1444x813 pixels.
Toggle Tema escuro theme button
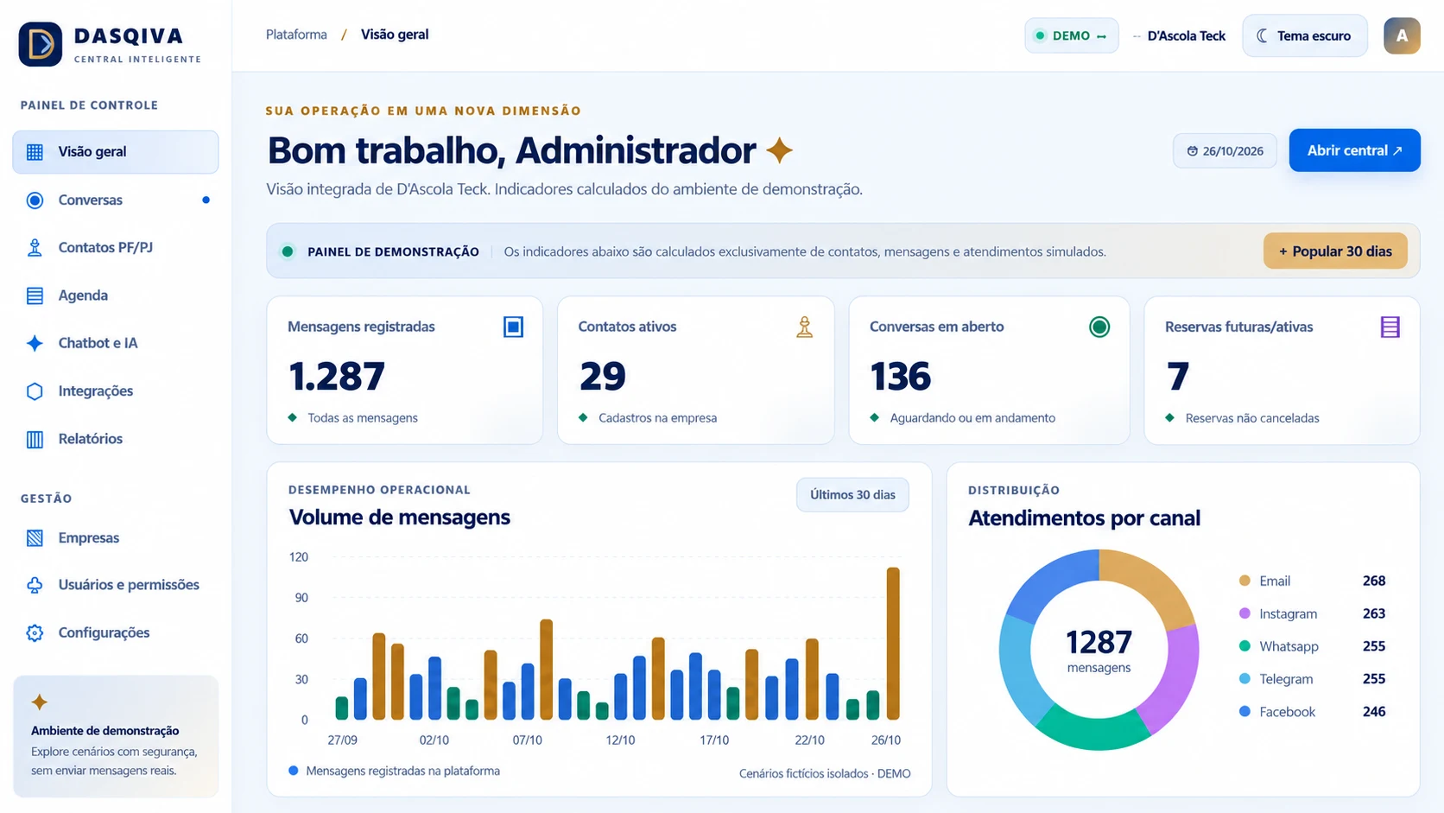click(1304, 35)
